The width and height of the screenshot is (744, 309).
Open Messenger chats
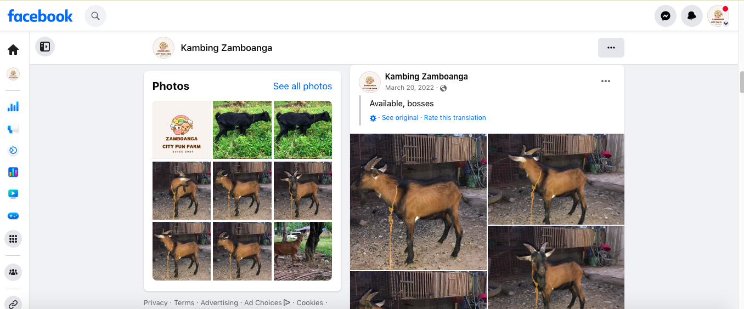(665, 16)
